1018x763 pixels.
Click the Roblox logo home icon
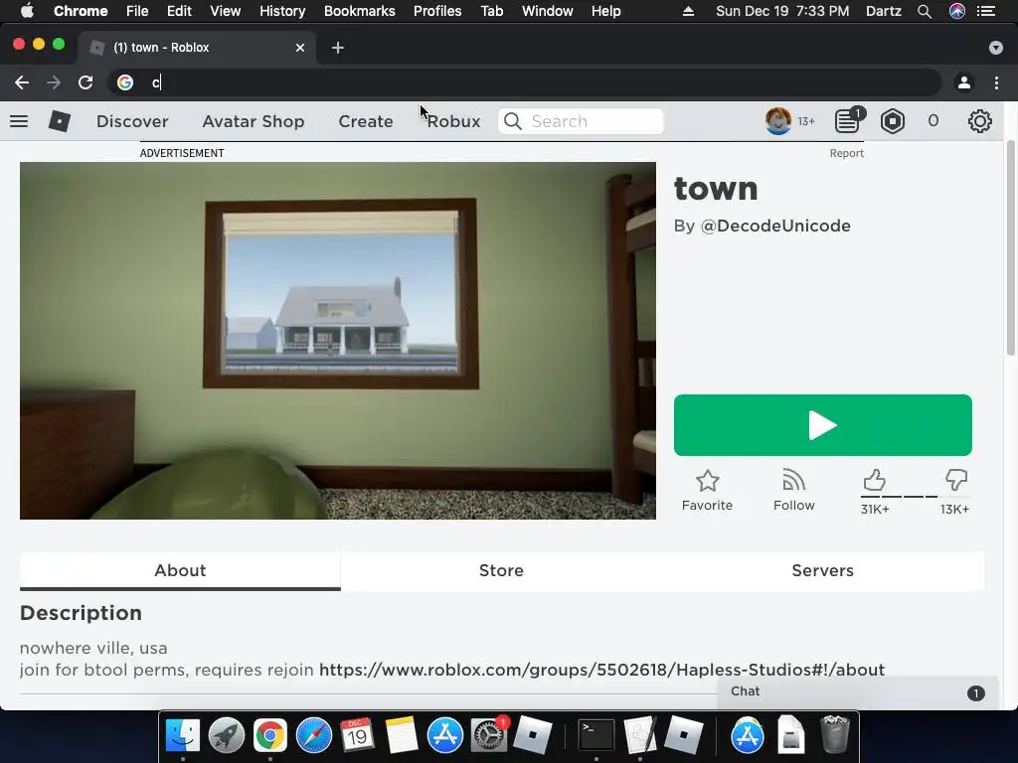coord(60,121)
